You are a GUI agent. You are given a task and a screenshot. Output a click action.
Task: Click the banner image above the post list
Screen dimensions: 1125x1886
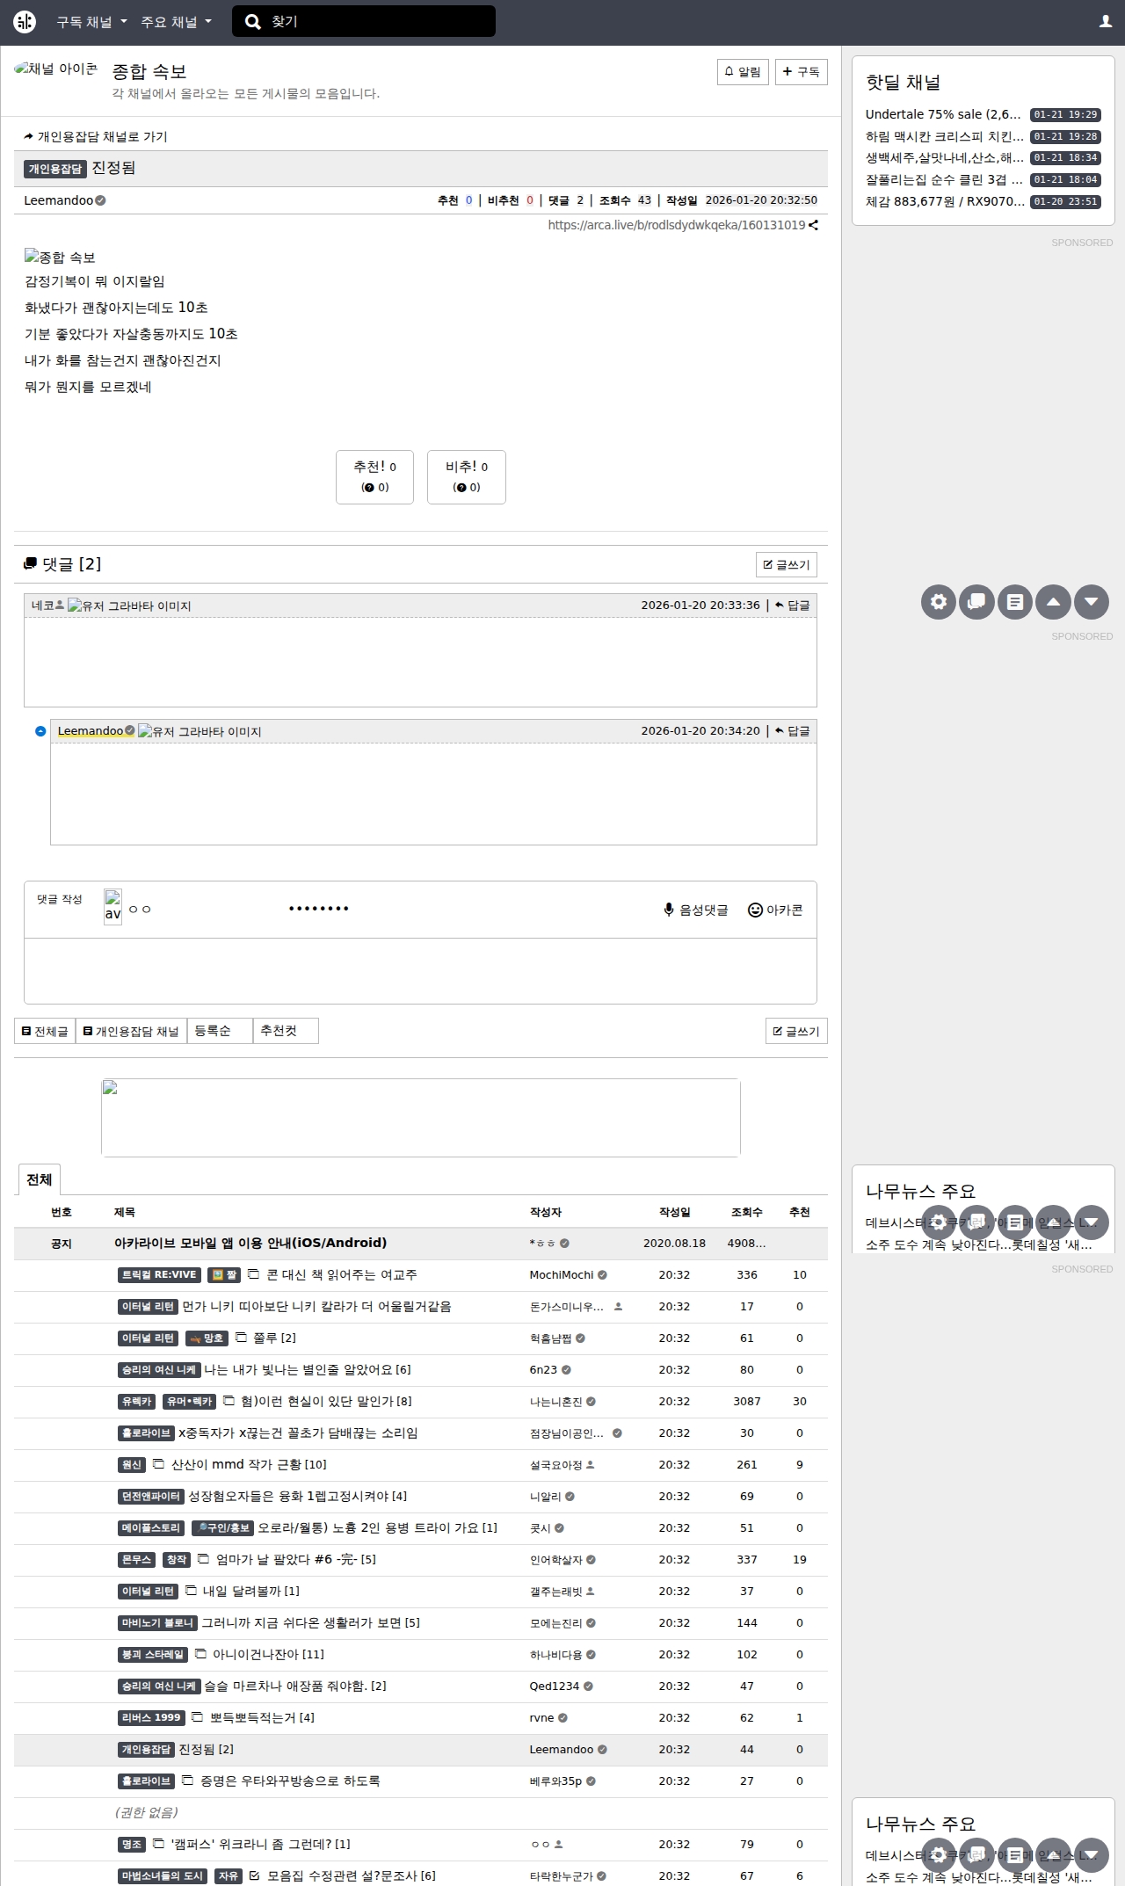[421, 1118]
